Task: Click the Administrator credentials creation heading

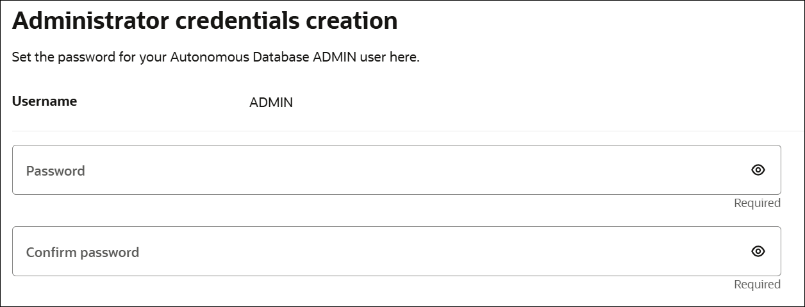Action: pyautogui.click(x=204, y=21)
